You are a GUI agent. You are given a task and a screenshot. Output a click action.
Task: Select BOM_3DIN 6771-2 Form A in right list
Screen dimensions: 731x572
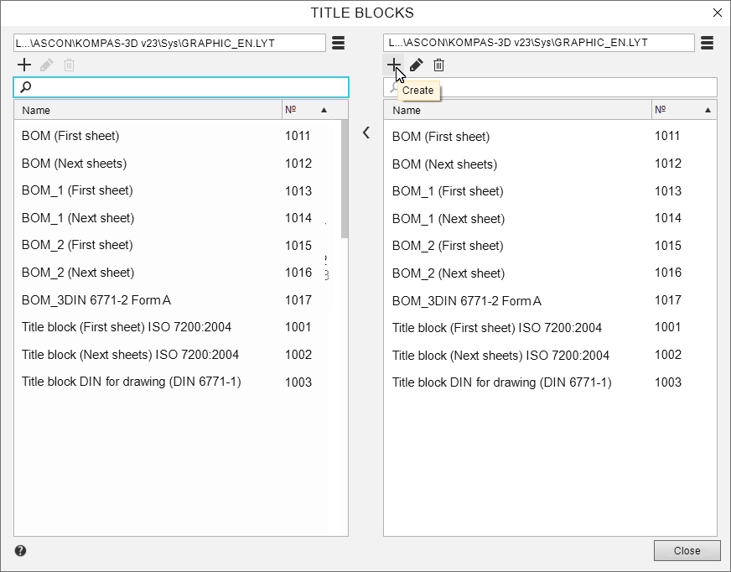point(467,300)
